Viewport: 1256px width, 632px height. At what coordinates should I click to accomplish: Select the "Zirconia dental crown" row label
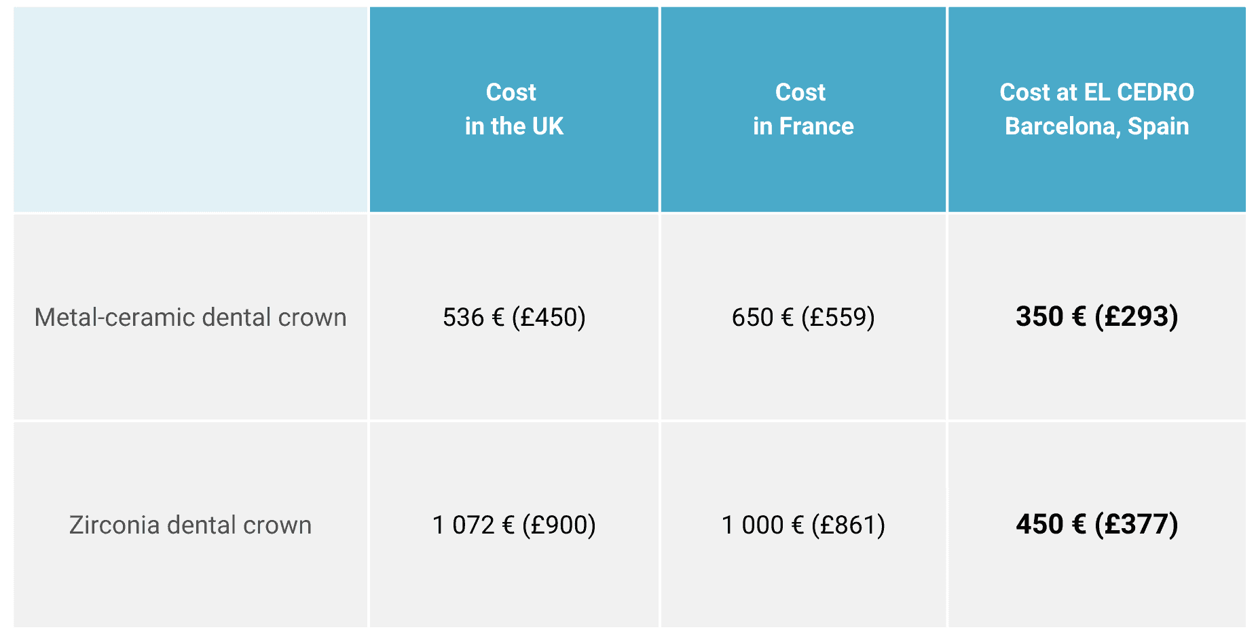[190, 525]
